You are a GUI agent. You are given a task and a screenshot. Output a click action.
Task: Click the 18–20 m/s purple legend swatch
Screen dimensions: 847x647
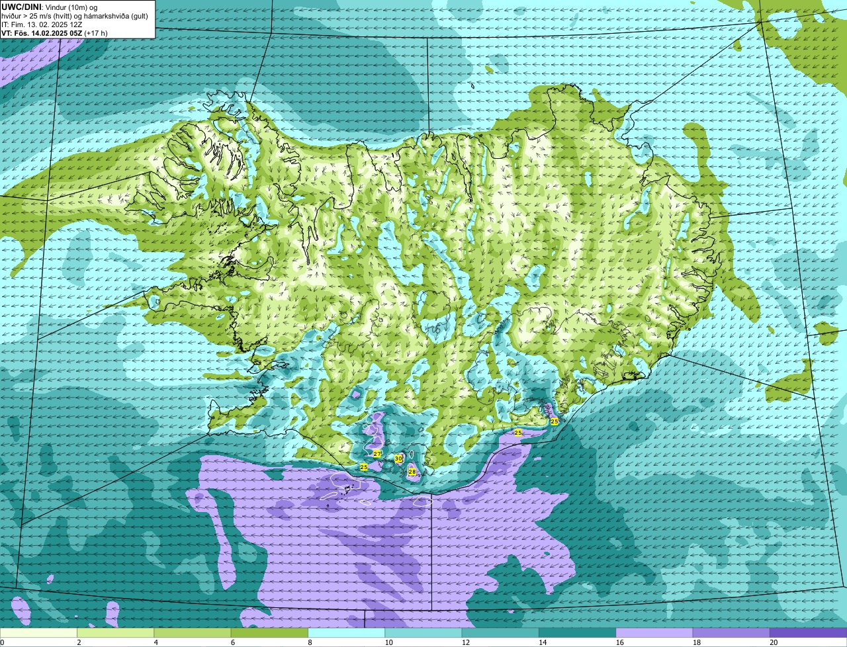point(731,632)
